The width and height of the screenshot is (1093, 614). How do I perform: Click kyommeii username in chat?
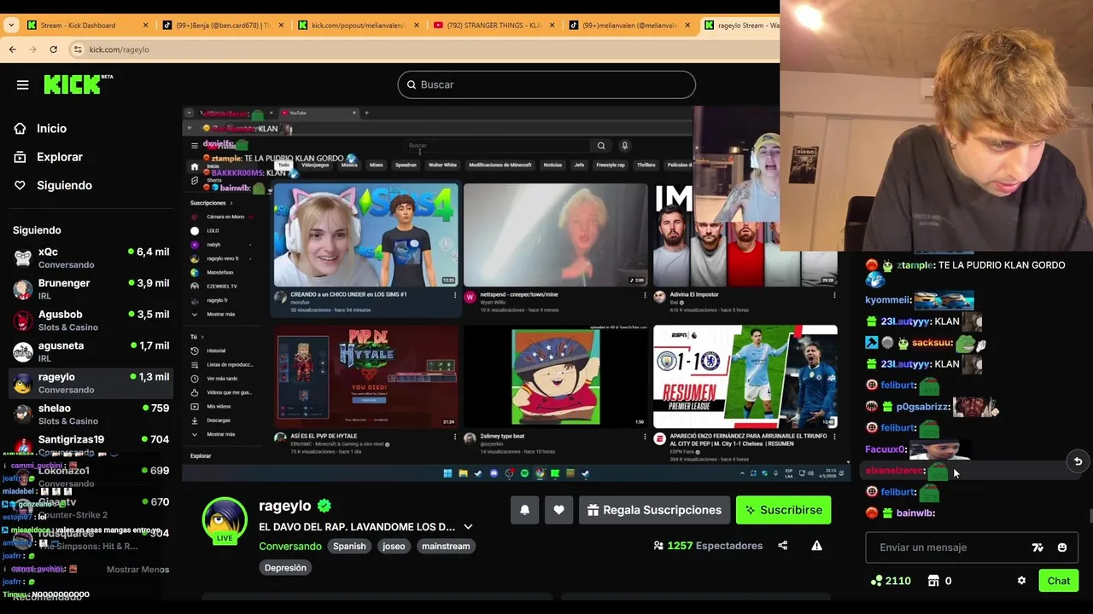889,300
